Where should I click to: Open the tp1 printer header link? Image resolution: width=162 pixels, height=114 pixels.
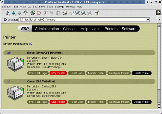(x=8, y=82)
